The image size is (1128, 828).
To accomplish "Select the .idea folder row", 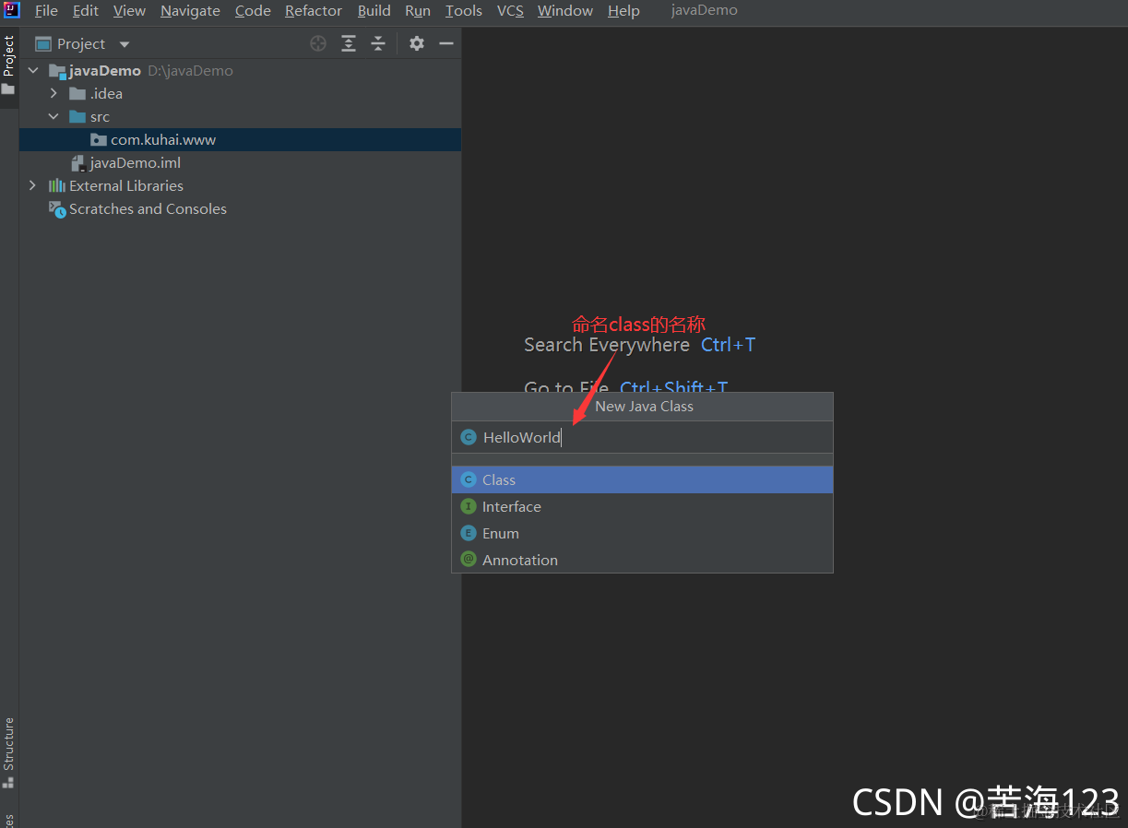I will point(240,93).
